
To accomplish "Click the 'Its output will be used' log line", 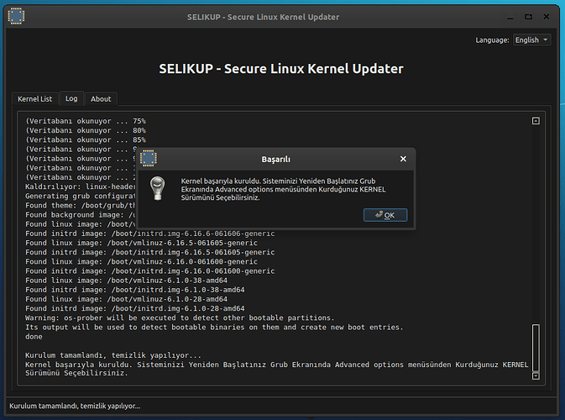I will tap(214, 328).
